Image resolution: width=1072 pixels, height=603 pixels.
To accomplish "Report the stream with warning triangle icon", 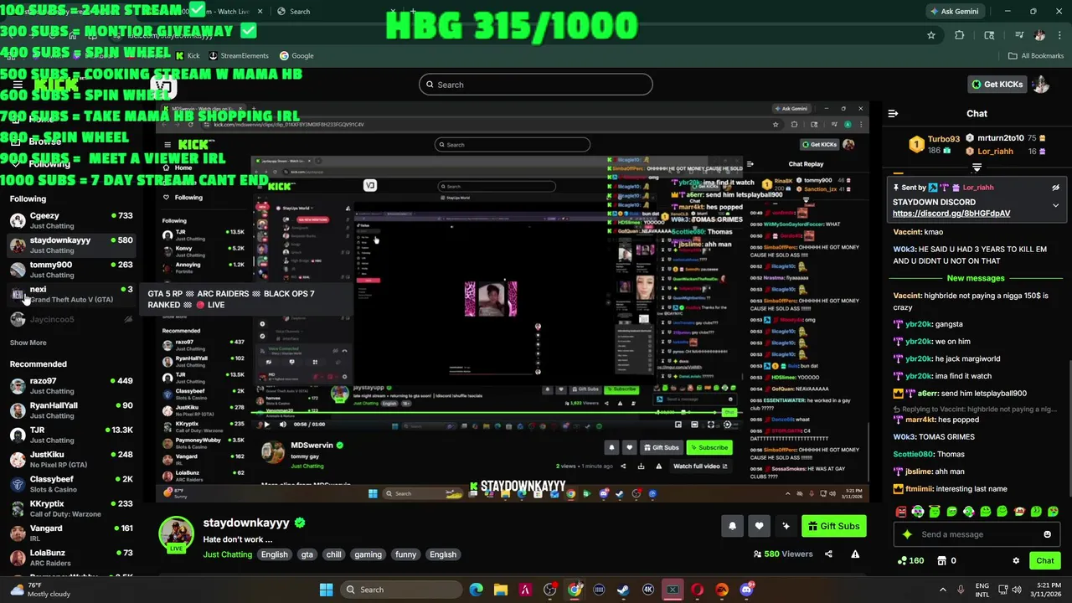I will click(855, 554).
